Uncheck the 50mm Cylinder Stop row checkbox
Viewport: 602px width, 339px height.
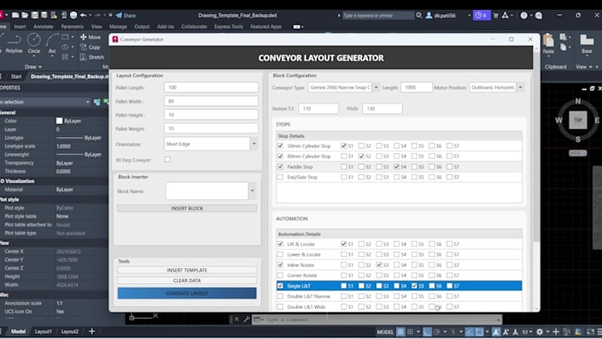(x=281, y=146)
